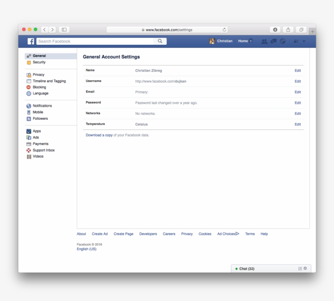Open Blocking settings
This screenshot has height=301, width=334.
tap(40, 87)
